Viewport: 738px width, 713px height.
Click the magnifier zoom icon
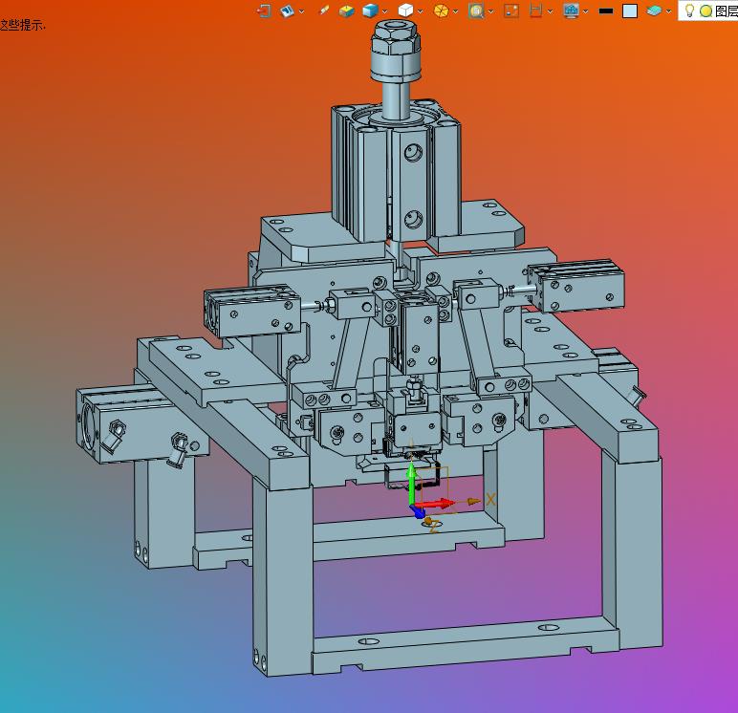(476, 11)
